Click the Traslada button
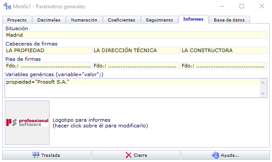 tap(46, 155)
